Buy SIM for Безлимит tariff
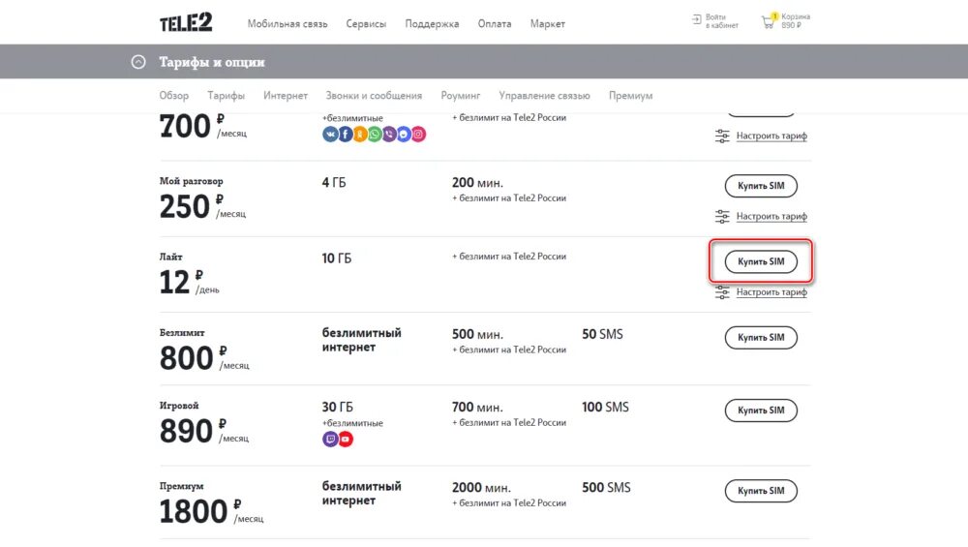Screen dimensions: 968x547 [x=761, y=338]
